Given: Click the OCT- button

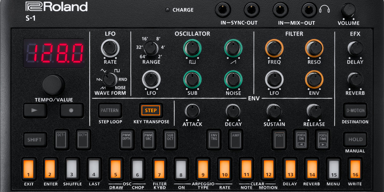Looking at the screenshot, I should click(x=61, y=139).
